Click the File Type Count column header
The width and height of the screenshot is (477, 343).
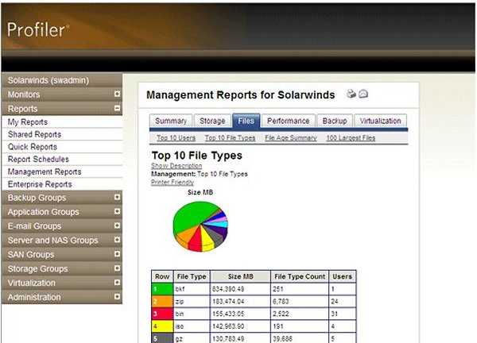pyautogui.click(x=300, y=276)
